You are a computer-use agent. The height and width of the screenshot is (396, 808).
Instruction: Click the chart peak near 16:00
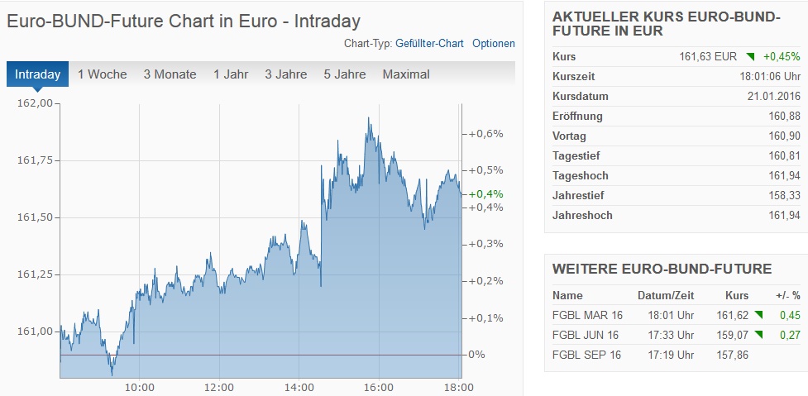click(x=368, y=118)
